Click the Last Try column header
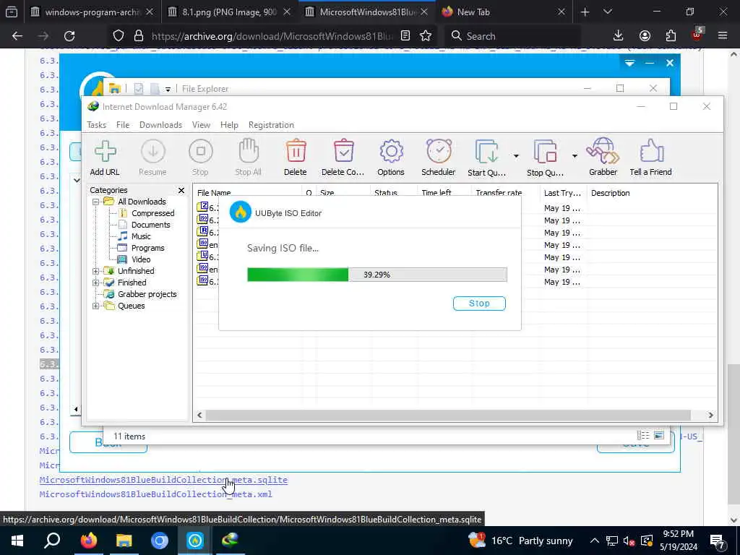The height and width of the screenshot is (555, 740). click(562, 193)
